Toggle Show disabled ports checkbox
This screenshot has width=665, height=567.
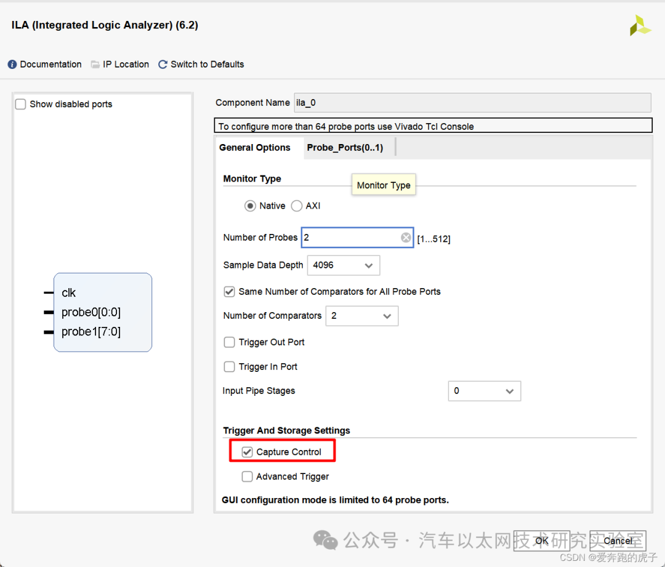tap(21, 104)
